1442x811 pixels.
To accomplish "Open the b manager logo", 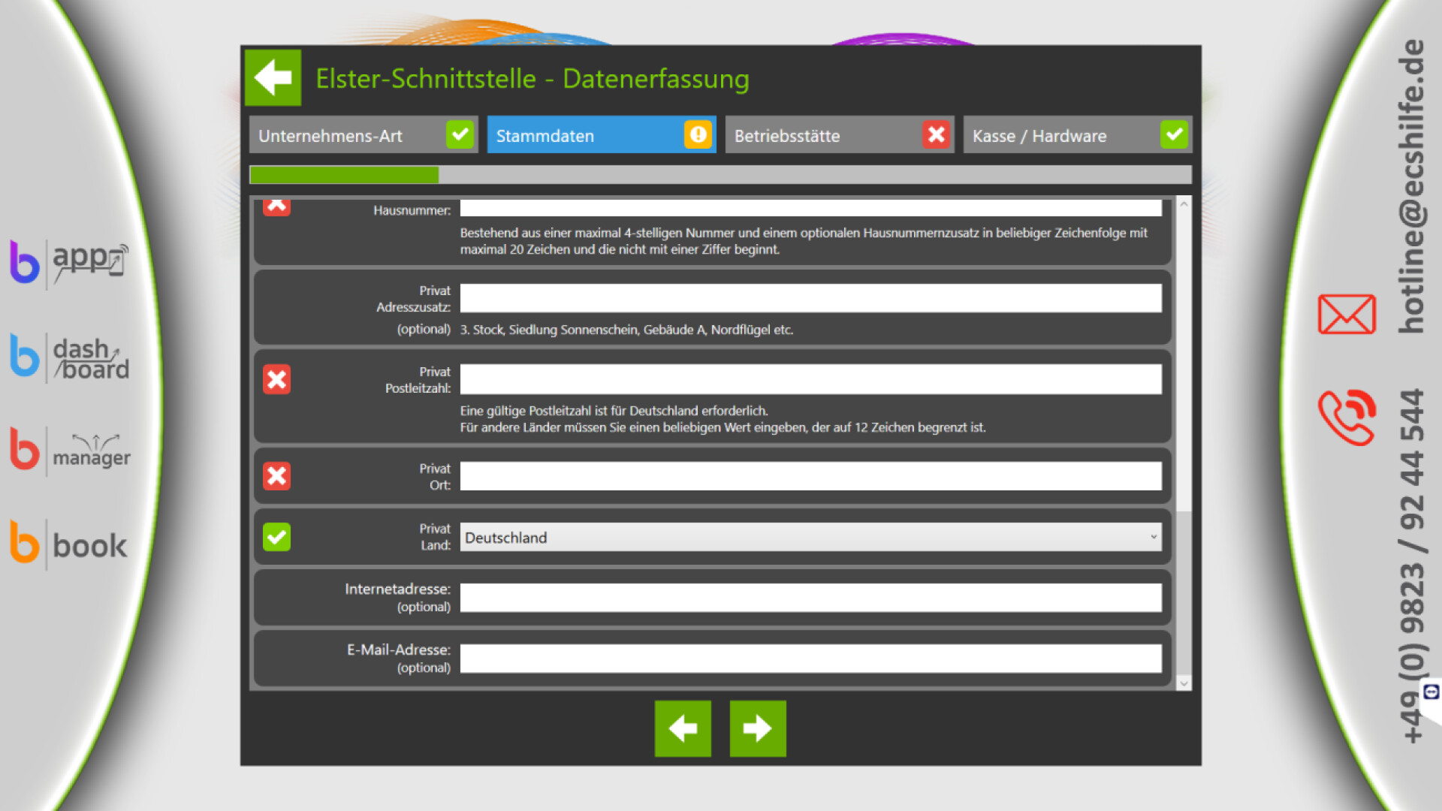I will coord(69,451).
